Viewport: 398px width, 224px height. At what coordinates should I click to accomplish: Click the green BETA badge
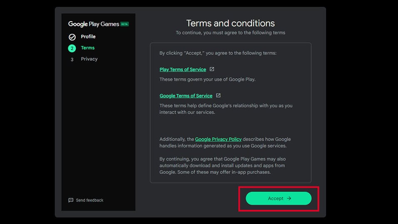tap(124, 24)
